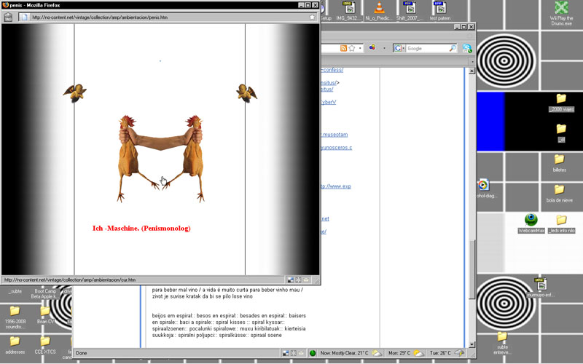This screenshot has width=583, height=364.
Task: Open the VLC media file on the desktop
Action: (x=379, y=9)
